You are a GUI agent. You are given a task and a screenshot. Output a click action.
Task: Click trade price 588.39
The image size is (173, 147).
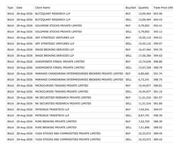coord(158,121)
